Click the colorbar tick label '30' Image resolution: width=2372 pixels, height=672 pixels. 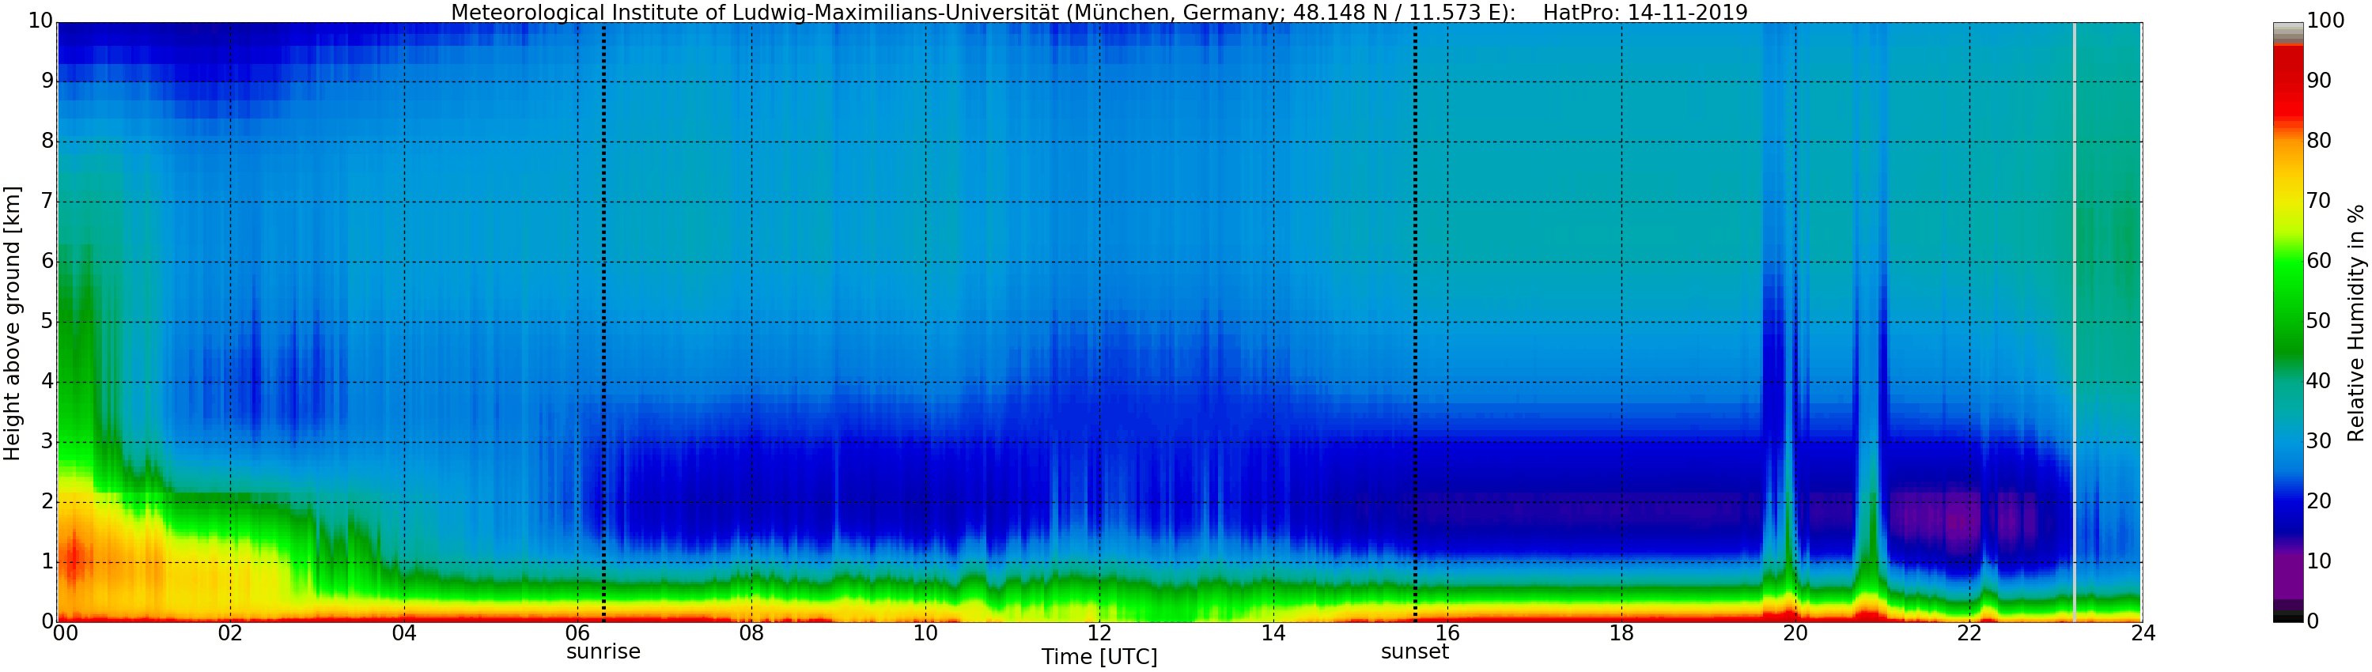click(x=2318, y=441)
